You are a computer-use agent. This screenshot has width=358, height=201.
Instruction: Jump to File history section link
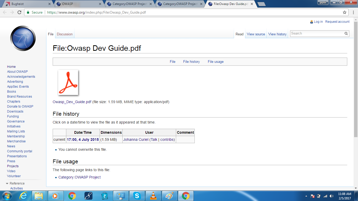coord(191,62)
